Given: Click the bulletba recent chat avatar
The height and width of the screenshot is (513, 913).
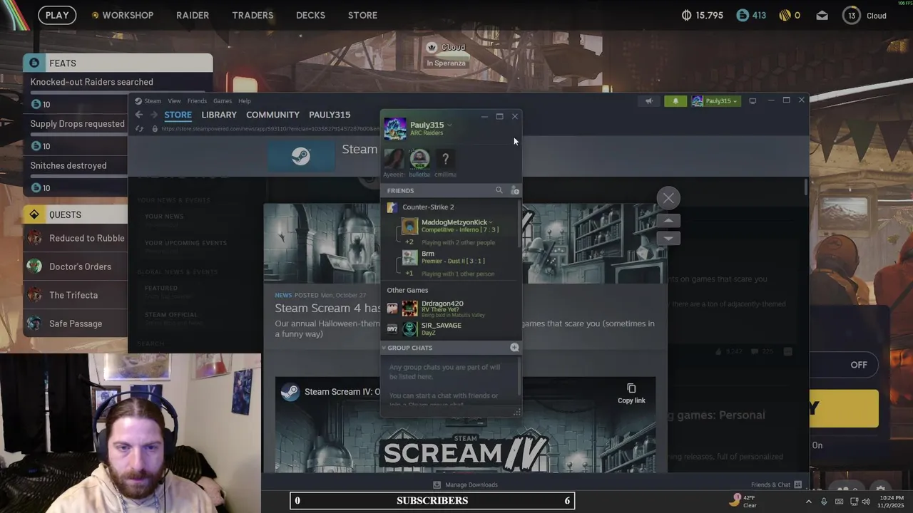Looking at the screenshot, I should pyautogui.click(x=419, y=159).
